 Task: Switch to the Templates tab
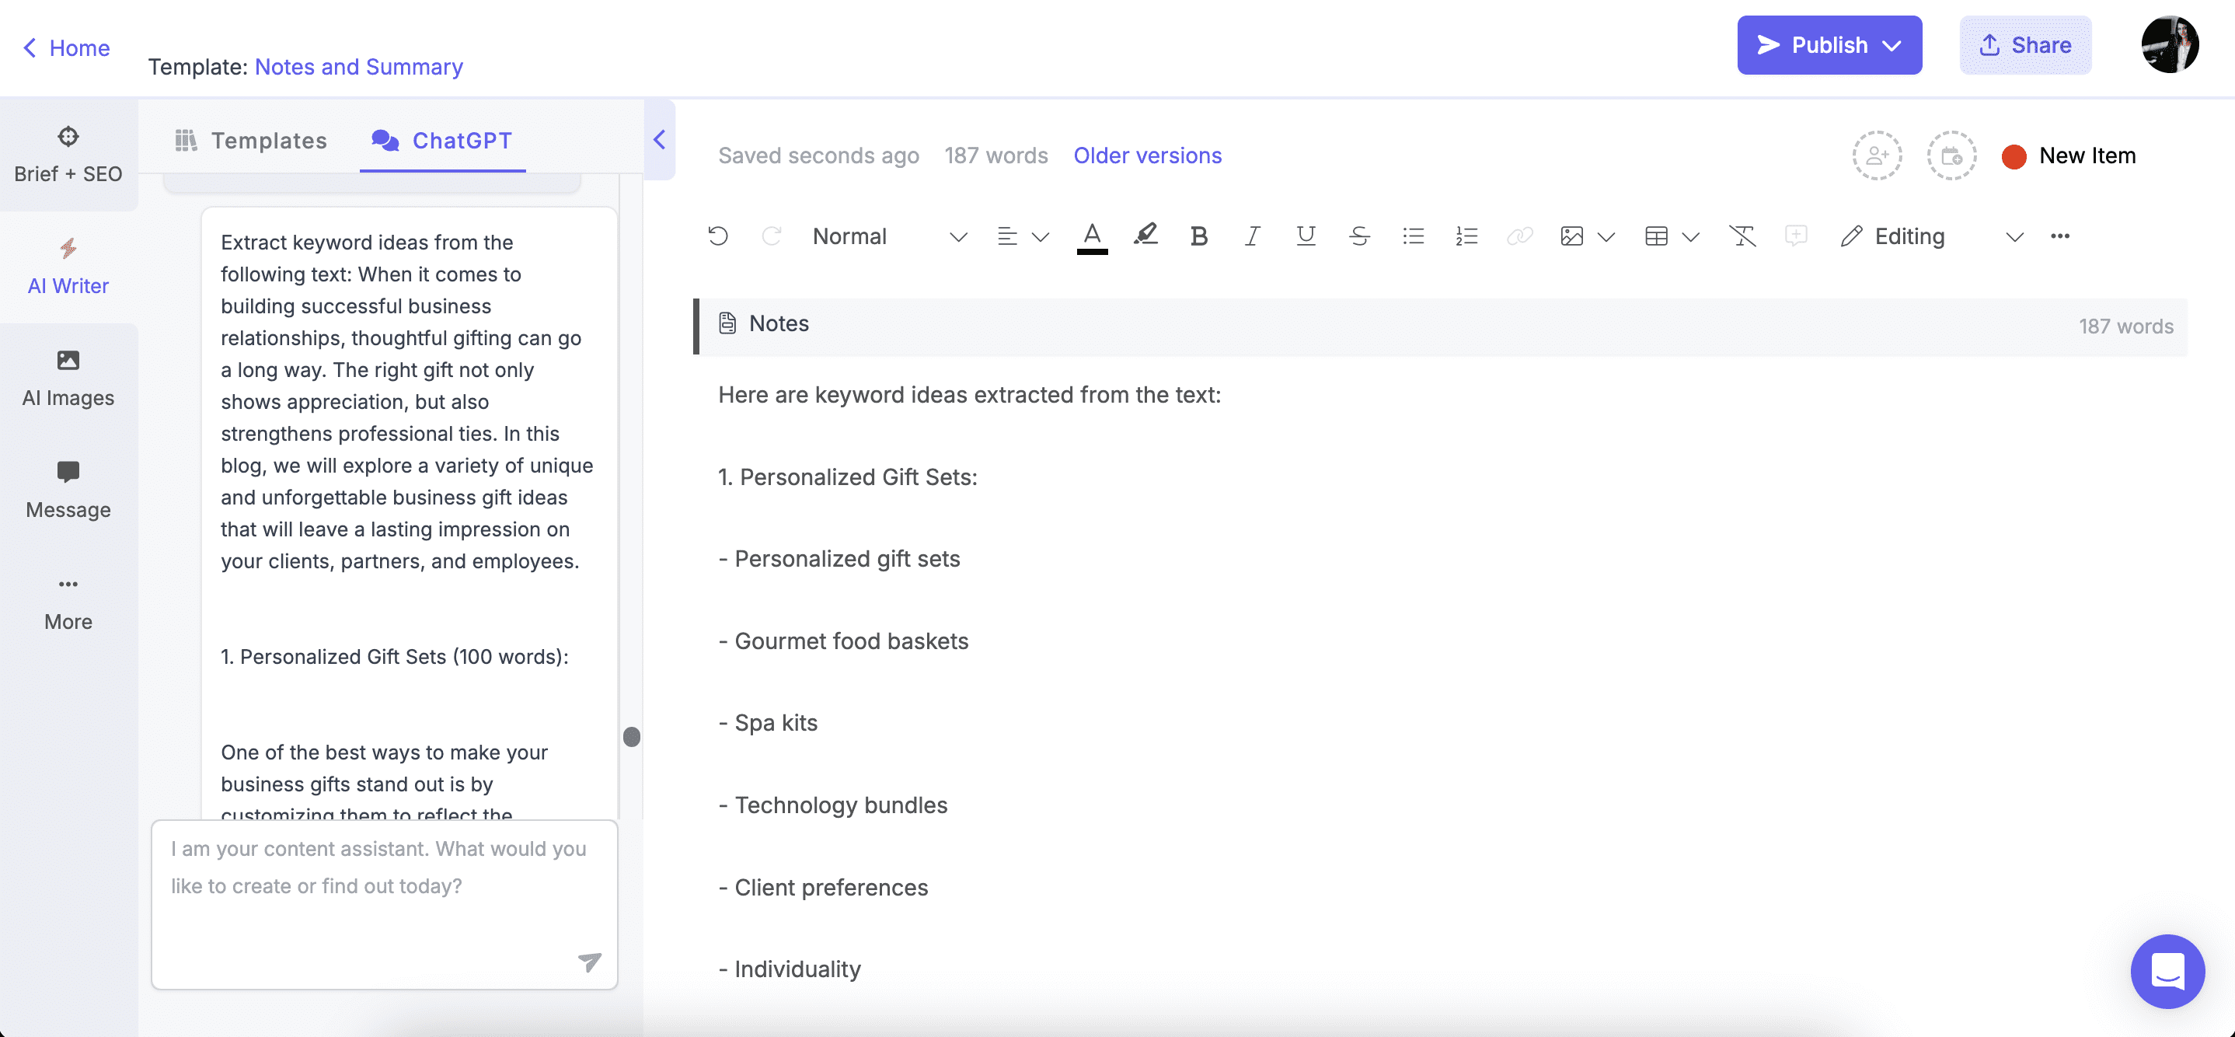(x=251, y=141)
